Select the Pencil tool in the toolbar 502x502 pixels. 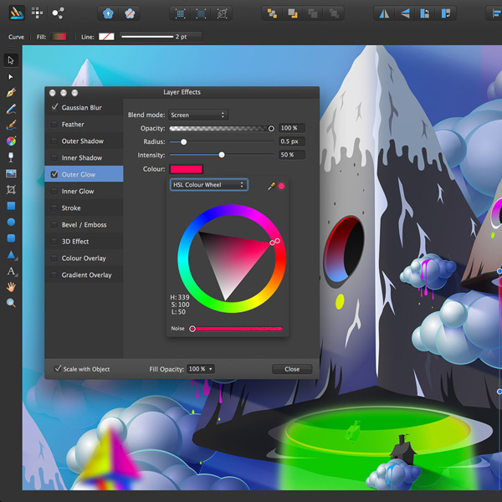coord(11,109)
